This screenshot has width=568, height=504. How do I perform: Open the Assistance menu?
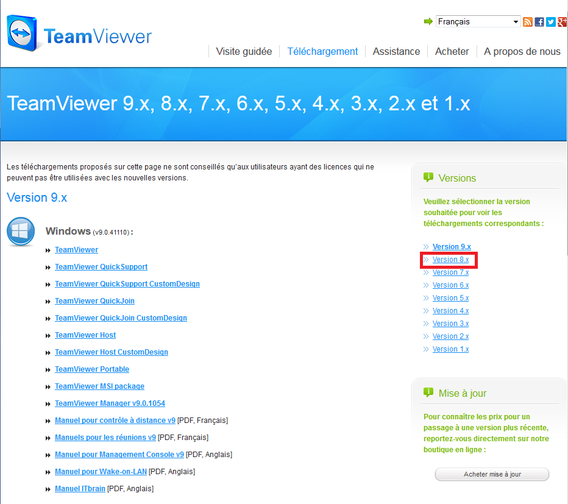click(x=396, y=51)
